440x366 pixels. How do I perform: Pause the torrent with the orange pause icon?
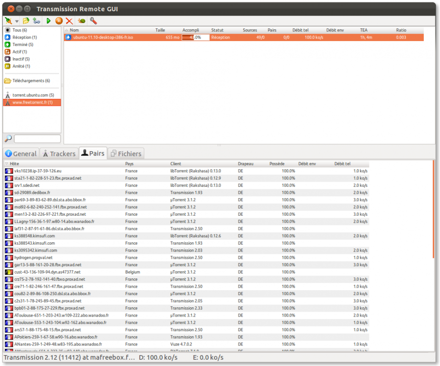tap(59, 21)
